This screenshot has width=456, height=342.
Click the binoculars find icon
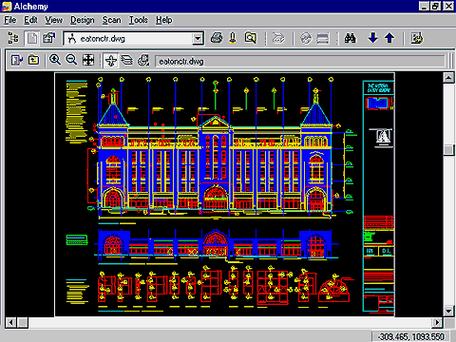pyautogui.click(x=351, y=38)
